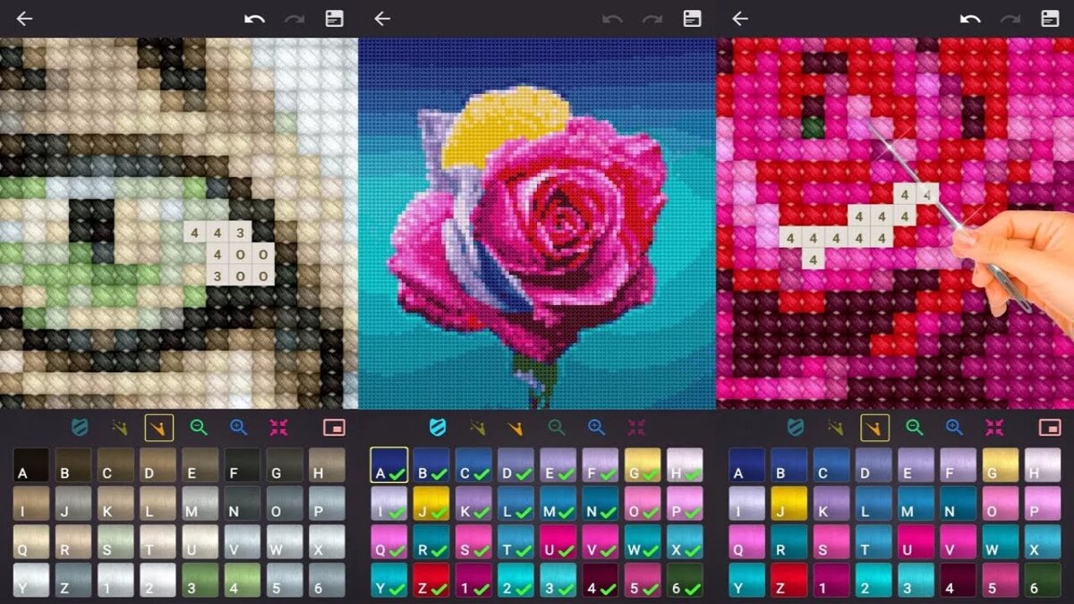The height and width of the screenshot is (604, 1074).
Task: Choose beige thread H in left eye-pattern panel
Action: click(327, 465)
